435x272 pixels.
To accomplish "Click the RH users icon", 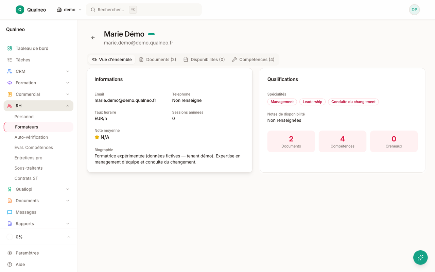I will pyautogui.click(x=10, y=106).
